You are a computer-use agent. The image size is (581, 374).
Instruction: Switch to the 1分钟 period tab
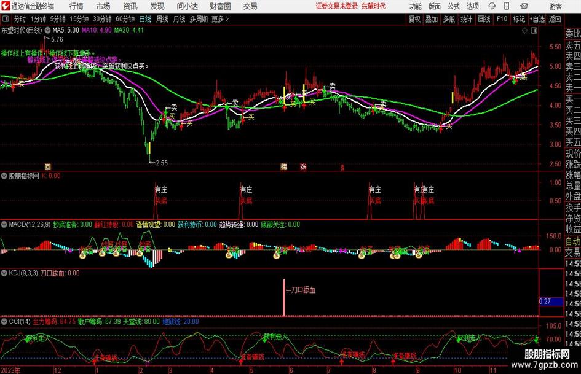38,19
